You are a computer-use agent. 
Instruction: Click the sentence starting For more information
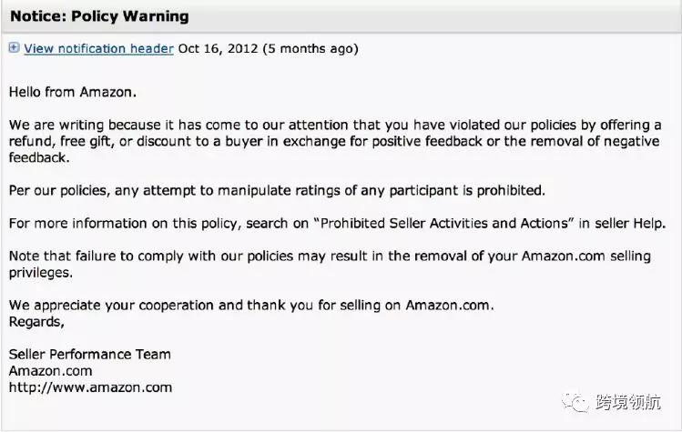coord(337,223)
